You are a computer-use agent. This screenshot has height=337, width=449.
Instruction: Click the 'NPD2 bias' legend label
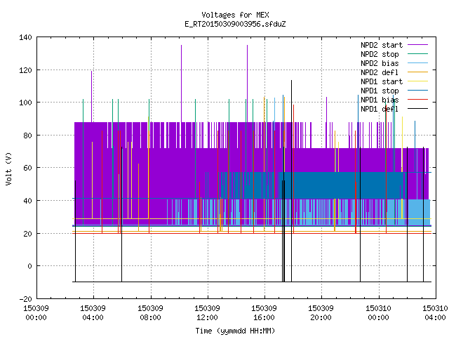point(380,63)
